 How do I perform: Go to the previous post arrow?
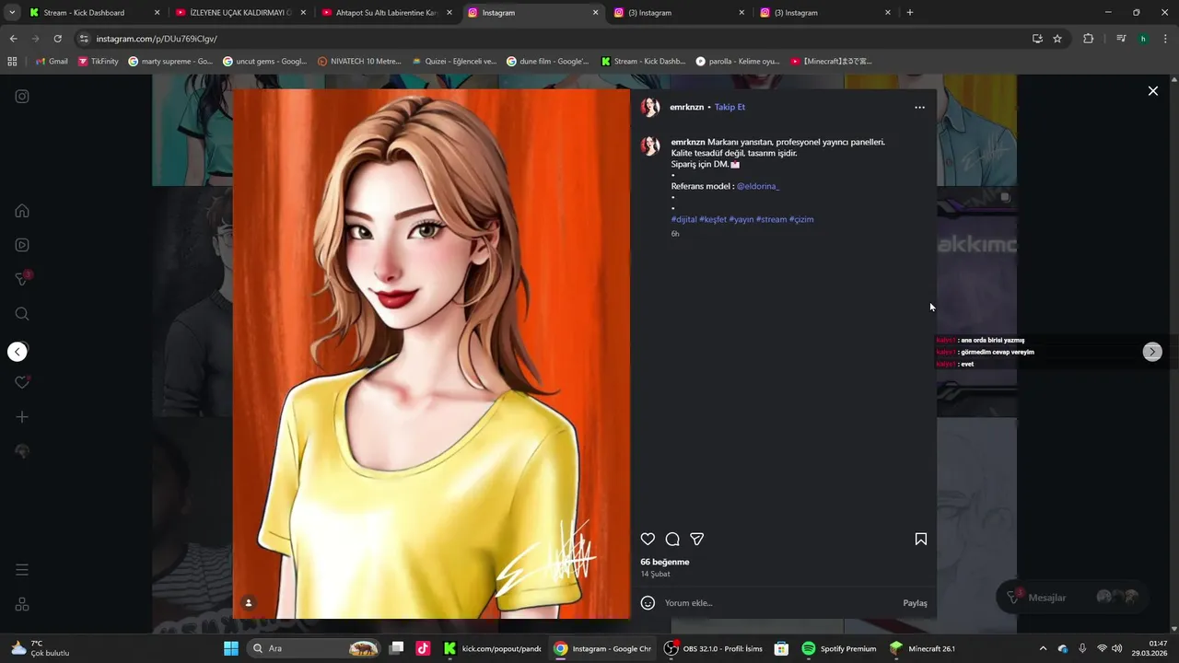pos(18,352)
